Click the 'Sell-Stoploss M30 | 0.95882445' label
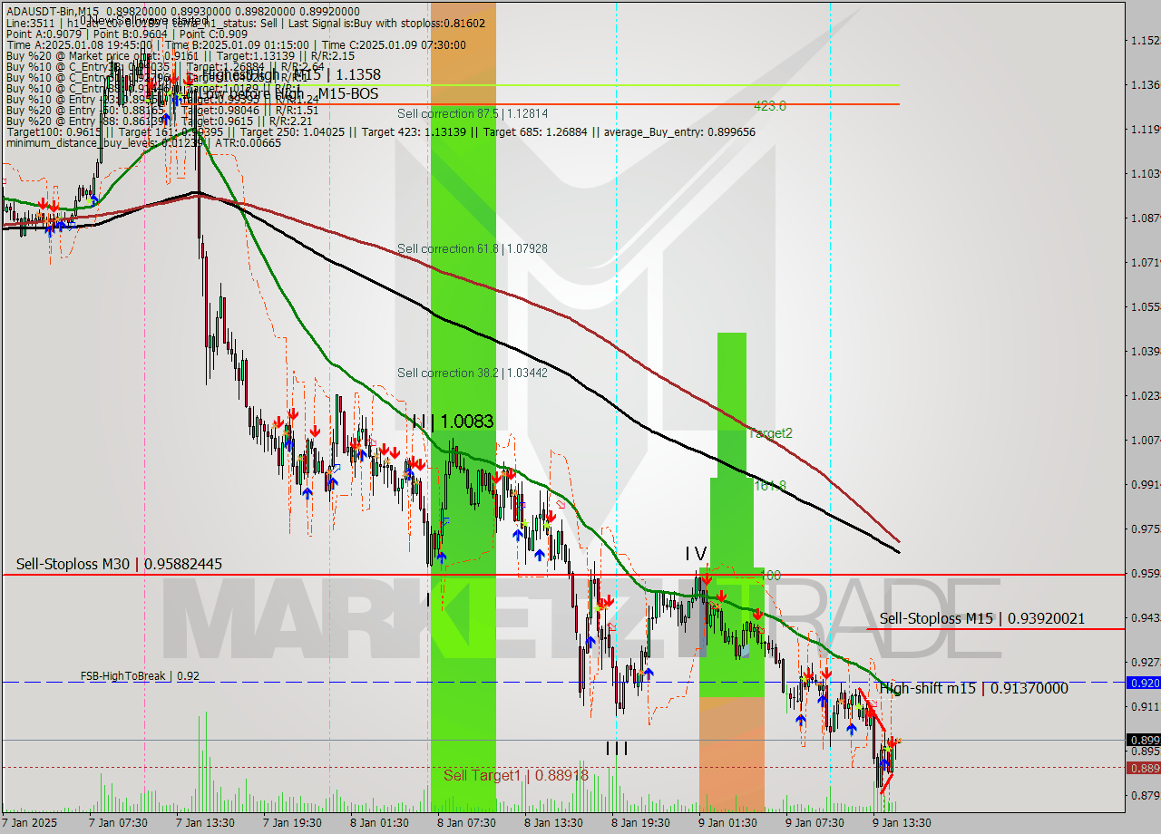This screenshot has width=1161, height=834. (x=119, y=564)
